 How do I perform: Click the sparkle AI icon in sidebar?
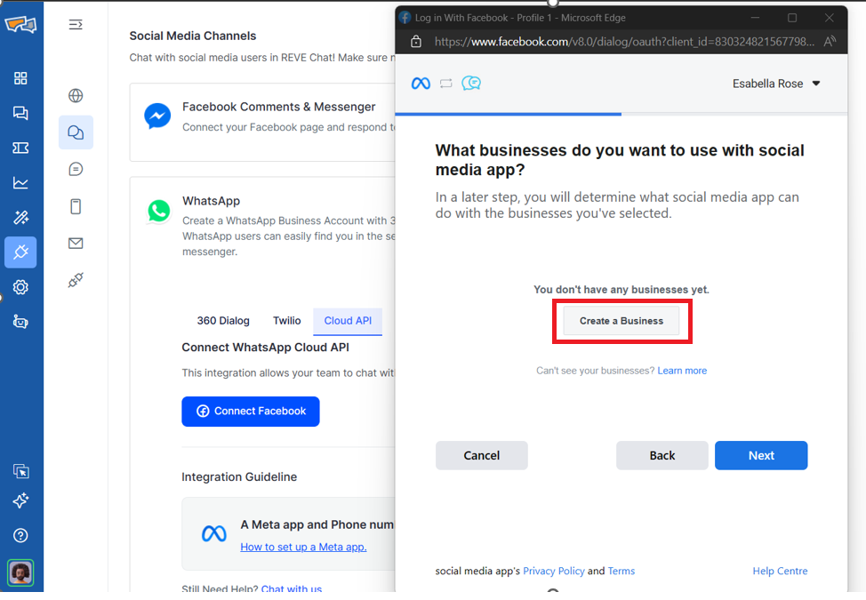(x=20, y=500)
